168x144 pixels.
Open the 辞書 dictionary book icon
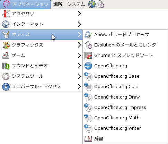coord(88,139)
